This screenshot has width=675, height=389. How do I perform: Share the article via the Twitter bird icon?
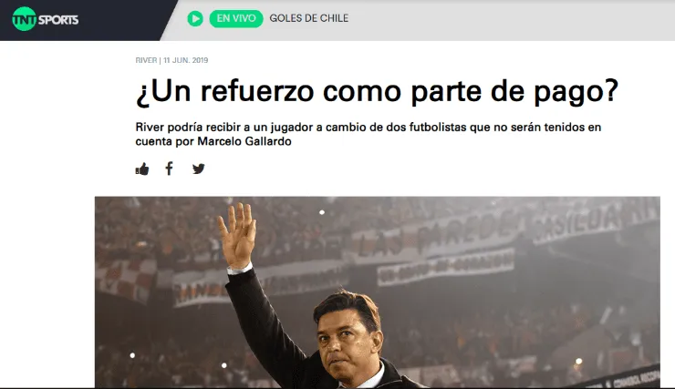pos(199,169)
